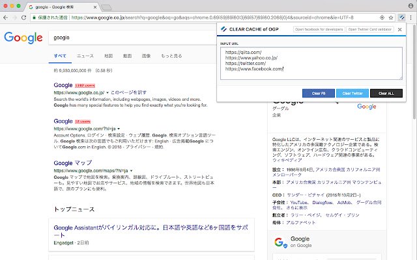Click the Clear ALL button
The width and height of the screenshot is (417, 260).
(x=386, y=94)
